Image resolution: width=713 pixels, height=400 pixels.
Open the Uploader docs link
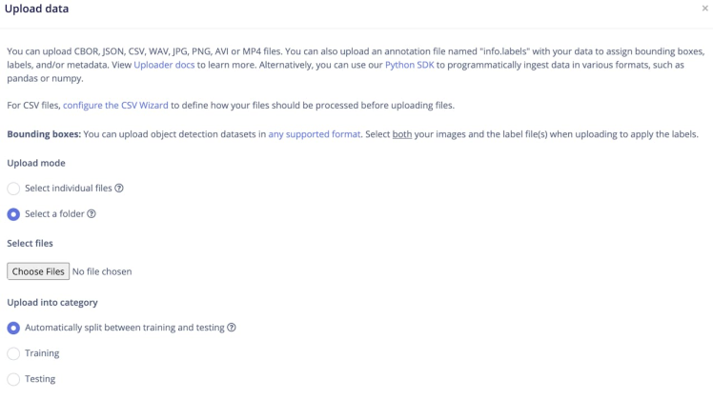point(165,65)
